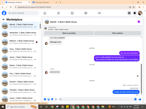Open the Friends icon in top navigation
146x109 pixels.
click(x=58, y=13)
